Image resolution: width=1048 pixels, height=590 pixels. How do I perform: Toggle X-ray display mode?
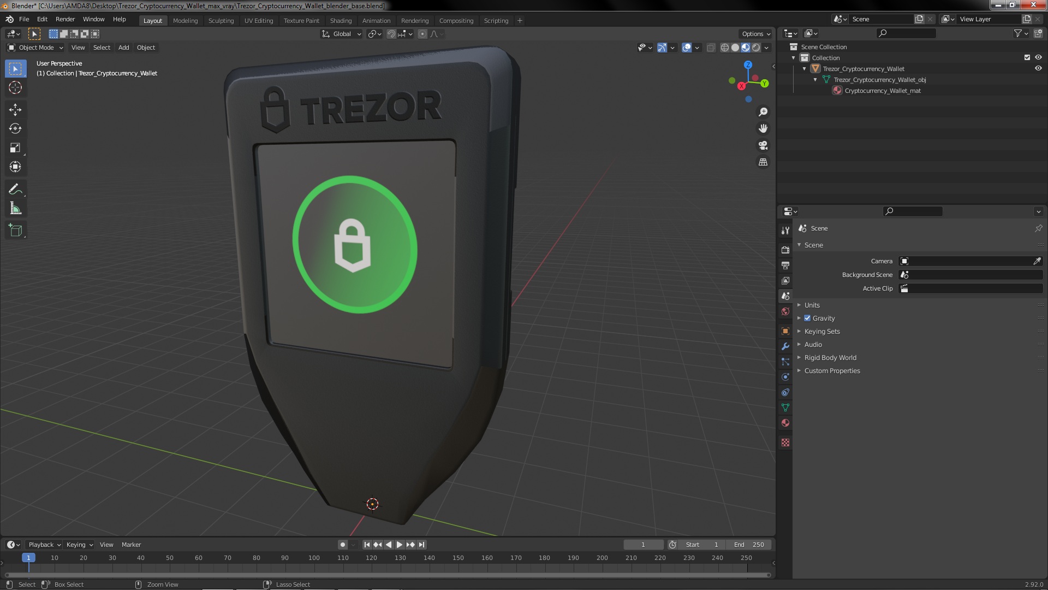pyautogui.click(x=711, y=48)
